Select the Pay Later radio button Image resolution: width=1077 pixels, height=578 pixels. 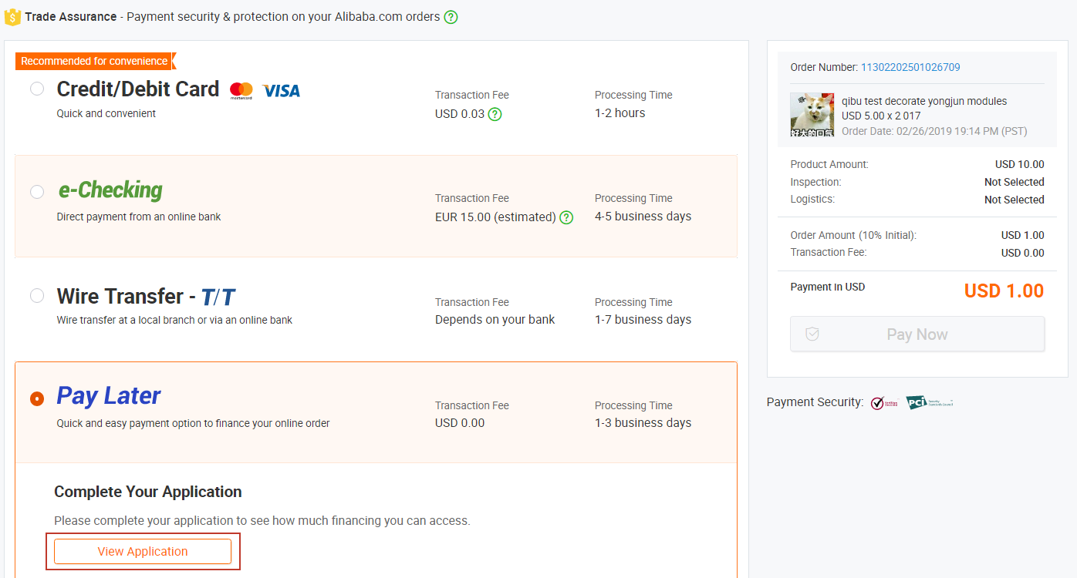(x=37, y=398)
